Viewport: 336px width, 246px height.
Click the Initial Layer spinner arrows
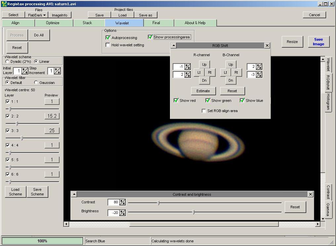(25, 71)
